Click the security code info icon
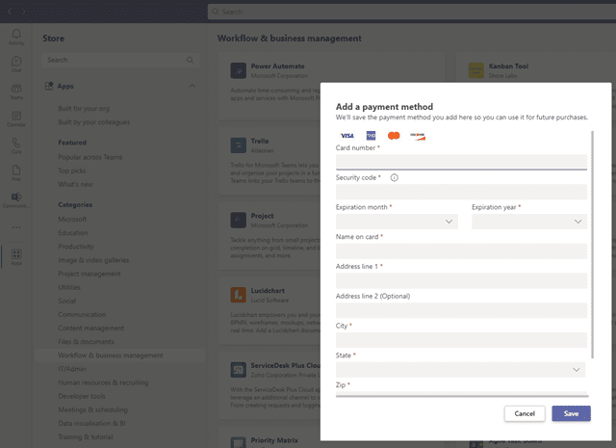The image size is (616, 448). click(x=394, y=178)
